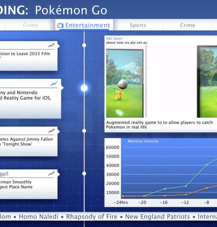Screen dimensions: 217x227
Task: Open the 'Against Jimmy Fallon' story card
Action: click(29, 142)
